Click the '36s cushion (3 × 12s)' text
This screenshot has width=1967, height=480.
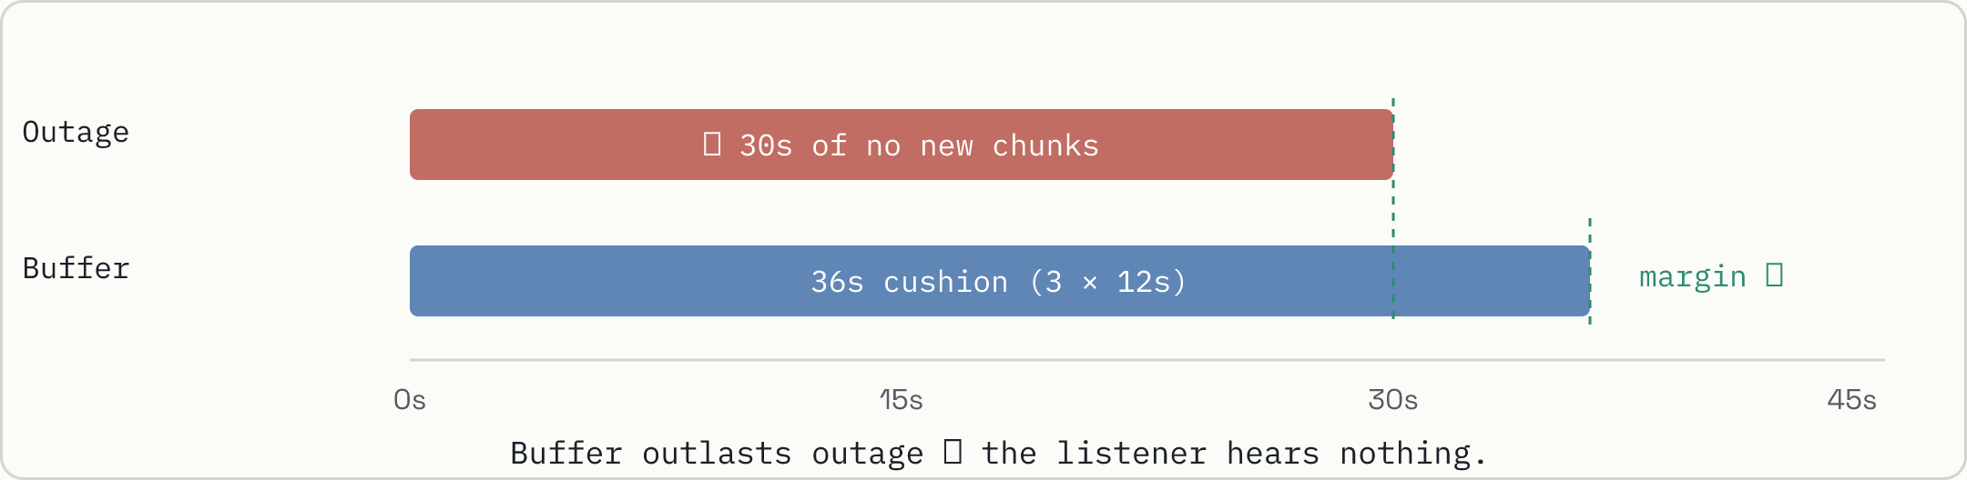click(999, 282)
